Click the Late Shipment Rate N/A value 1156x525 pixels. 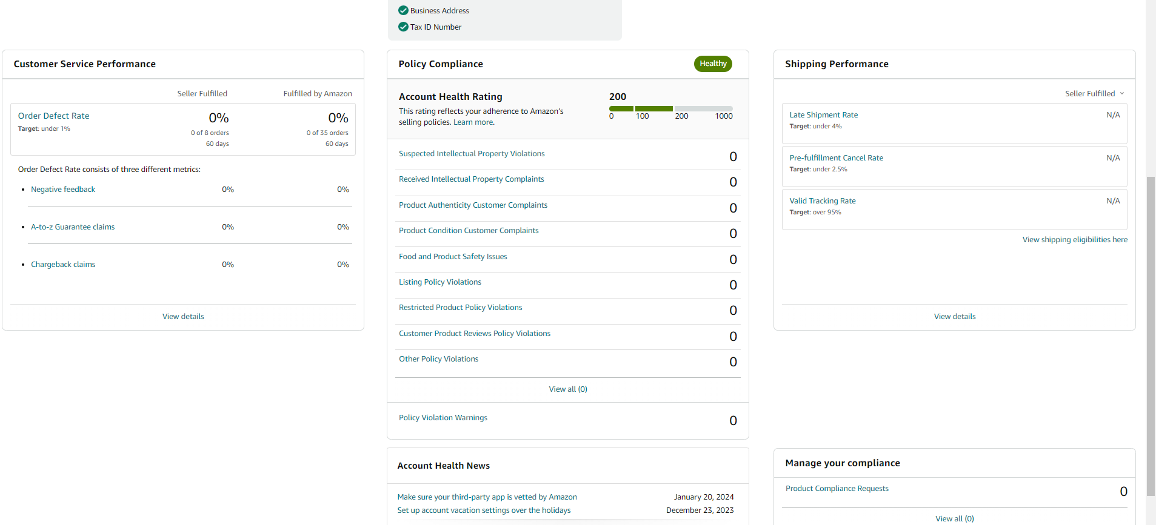click(1113, 115)
